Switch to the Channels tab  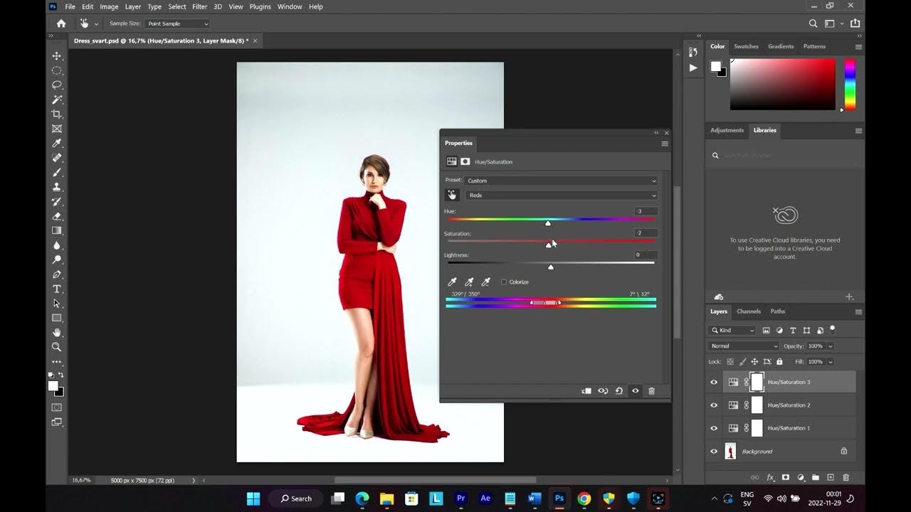pyautogui.click(x=748, y=311)
